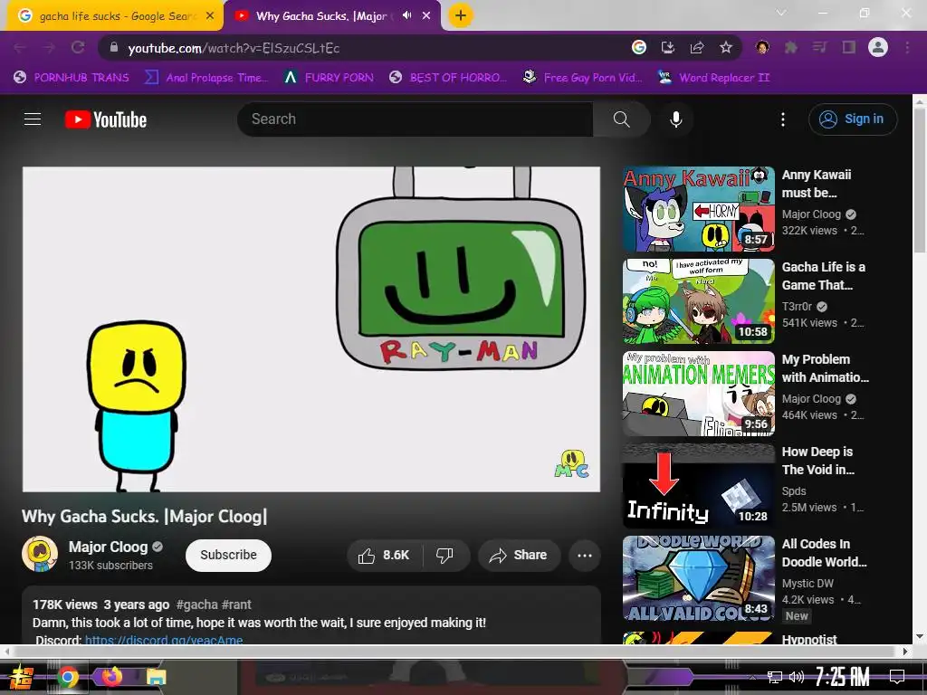Open File Explorer from the taskbar
Image resolution: width=927 pixels, height=695 pixels.
click(156, 677)
